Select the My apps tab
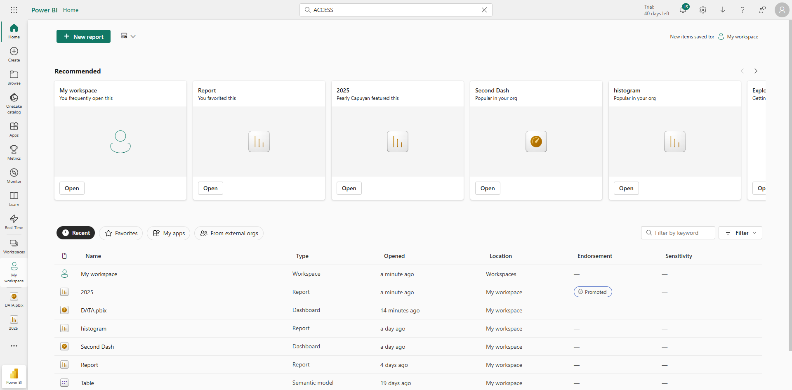Image resolution: width=792 pixels, height=390 pixels. pos(168,233)
